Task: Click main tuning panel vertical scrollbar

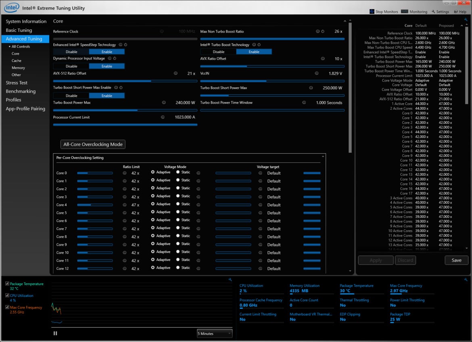Action: click(x=350, y=87)
